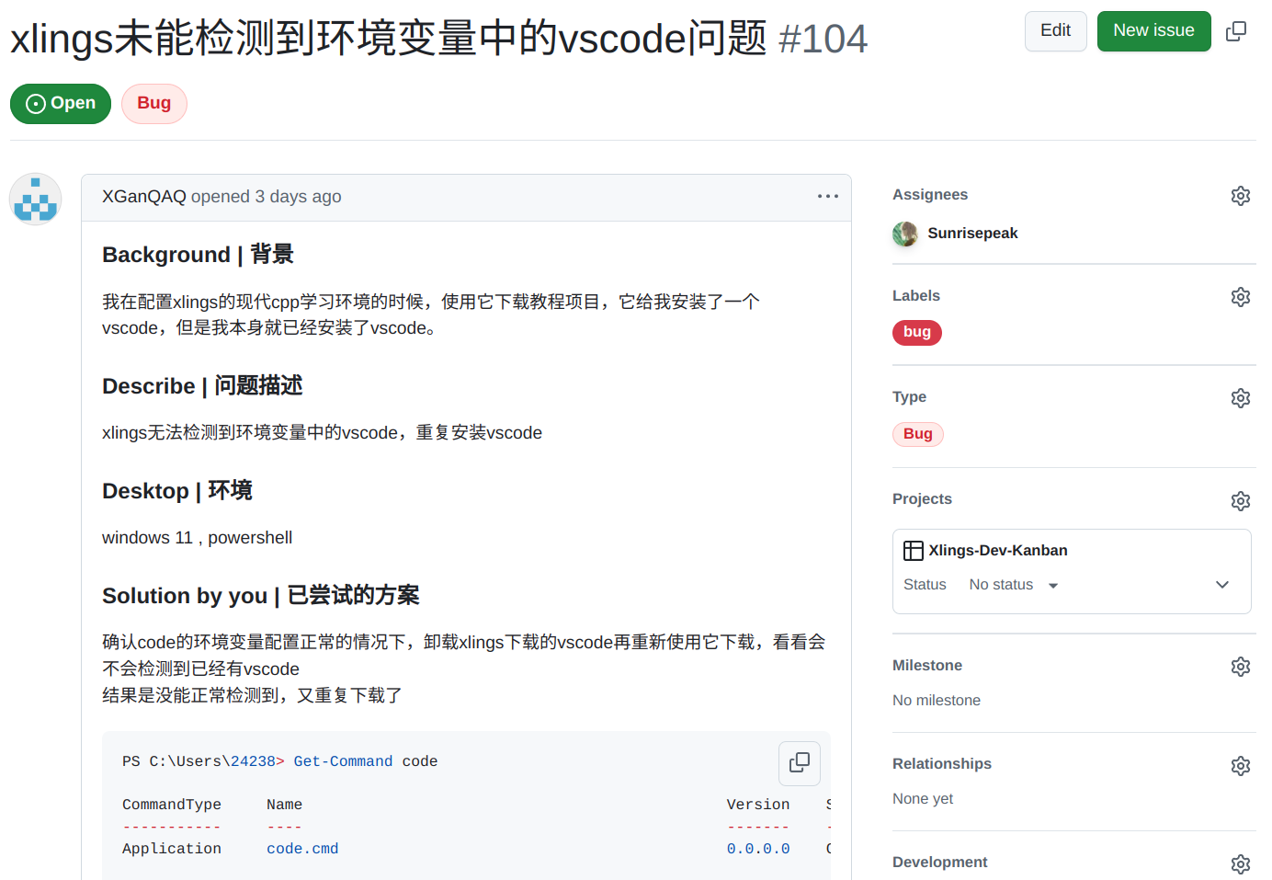
Task: Click the 'Background | 背景' heading
Action: [x=198, y=255]
